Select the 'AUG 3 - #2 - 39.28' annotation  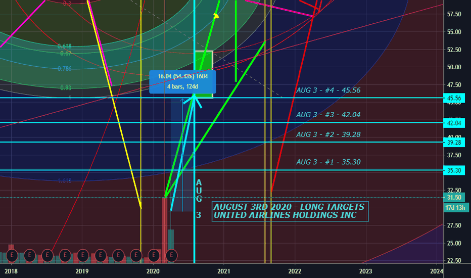(328, 134)
